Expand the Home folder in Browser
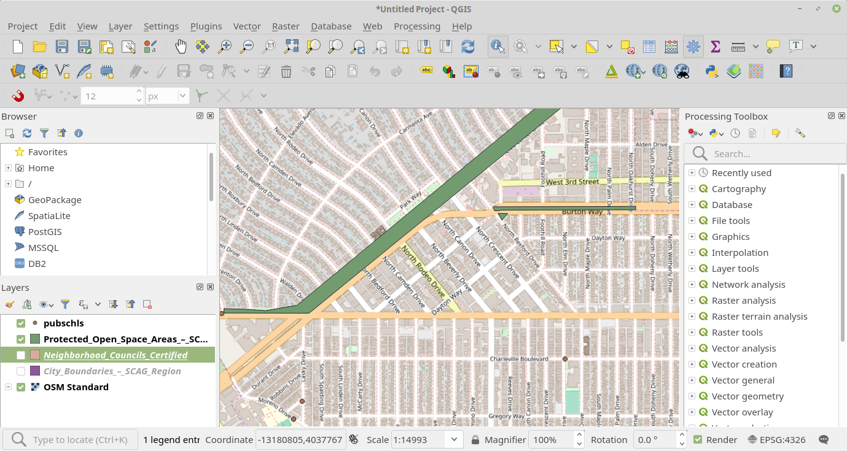 [x=8, y=168]
